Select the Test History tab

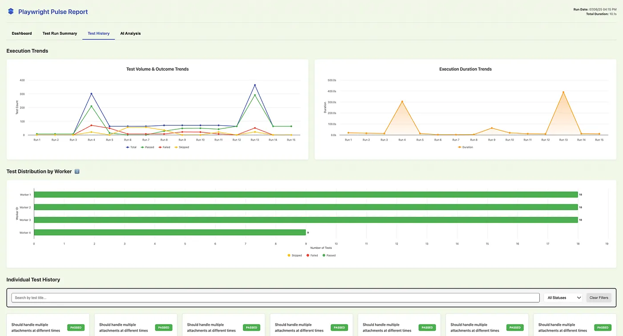click(98, 33)
